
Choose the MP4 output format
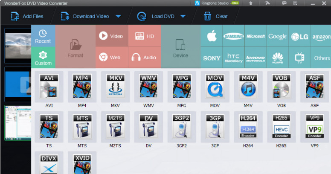[82, 87]
